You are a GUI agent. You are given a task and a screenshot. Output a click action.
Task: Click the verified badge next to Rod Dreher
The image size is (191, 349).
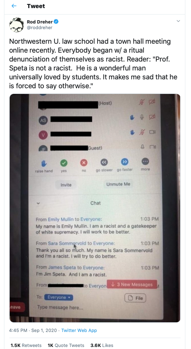56,21
